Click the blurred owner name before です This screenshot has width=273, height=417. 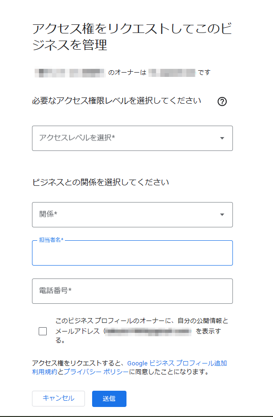(x=172, y=72)
